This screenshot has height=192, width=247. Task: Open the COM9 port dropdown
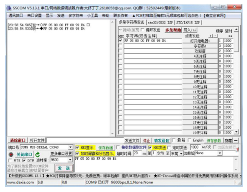pos(70,147)
